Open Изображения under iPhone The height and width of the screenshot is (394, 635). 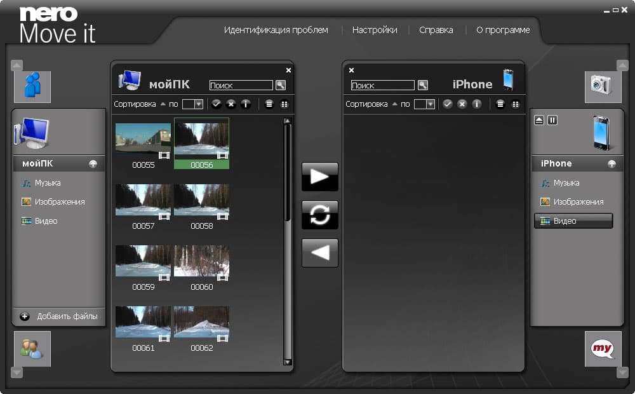572,202
